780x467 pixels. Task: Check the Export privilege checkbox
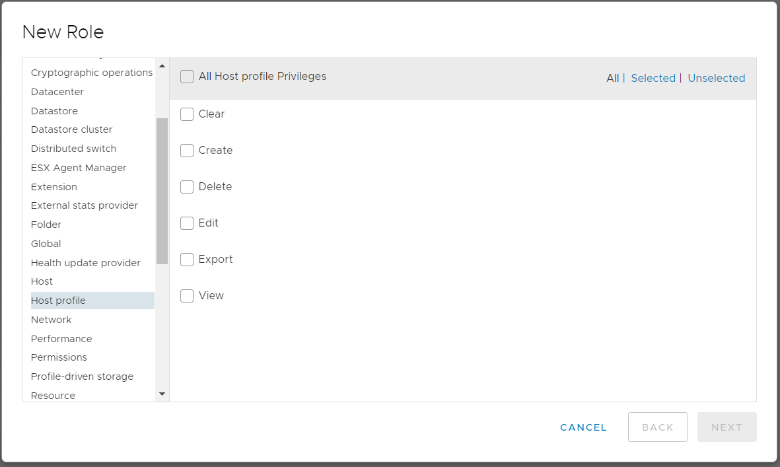pos(187,260)
